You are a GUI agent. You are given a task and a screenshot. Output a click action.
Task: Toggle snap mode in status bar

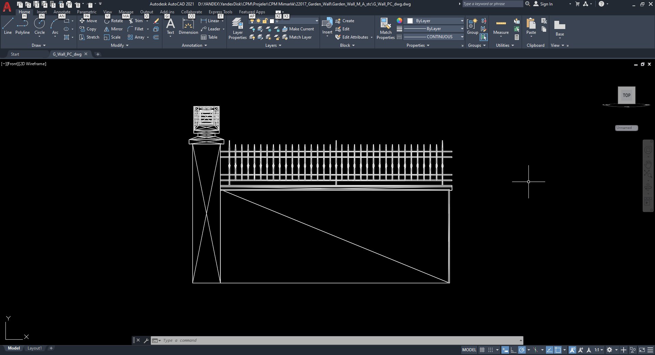[491, 350]
